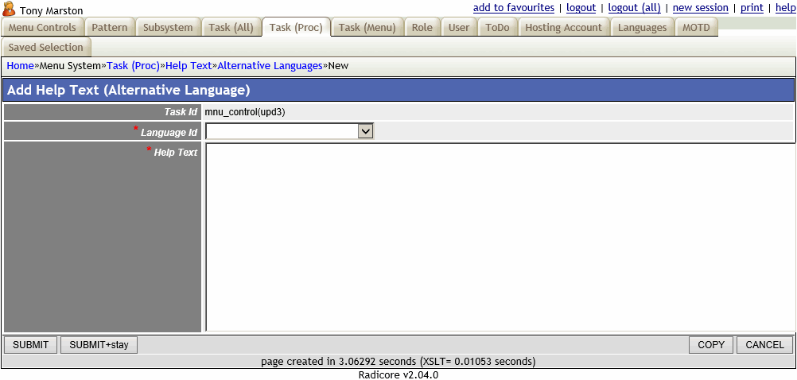
Task: Switch to the Hosting Account tab
Action: tap(563, 28)
